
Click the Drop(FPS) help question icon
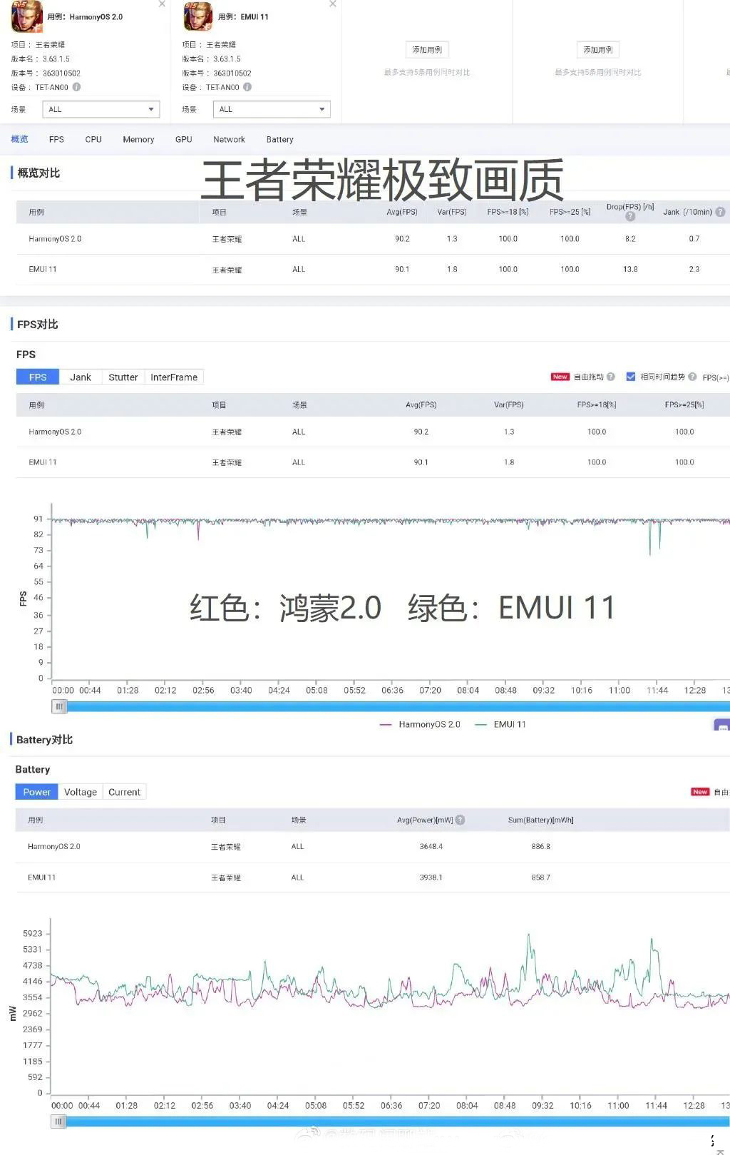630,216
